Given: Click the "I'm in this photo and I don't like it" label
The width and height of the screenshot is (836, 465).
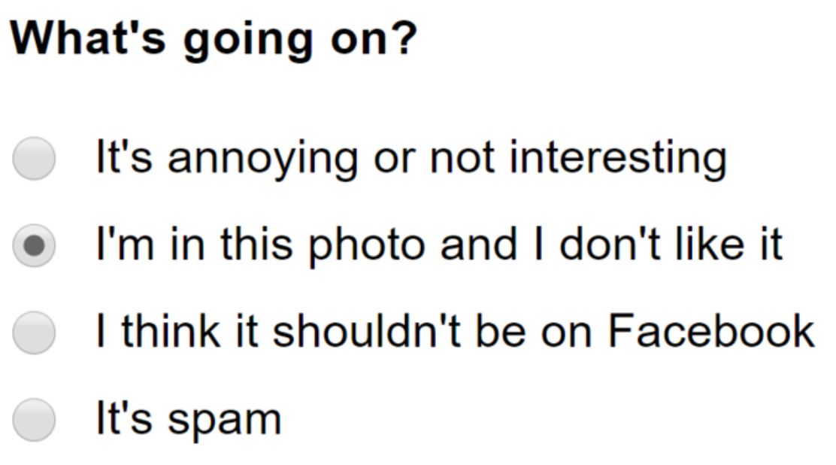Looking at the screenshot, I should point(439,245).
